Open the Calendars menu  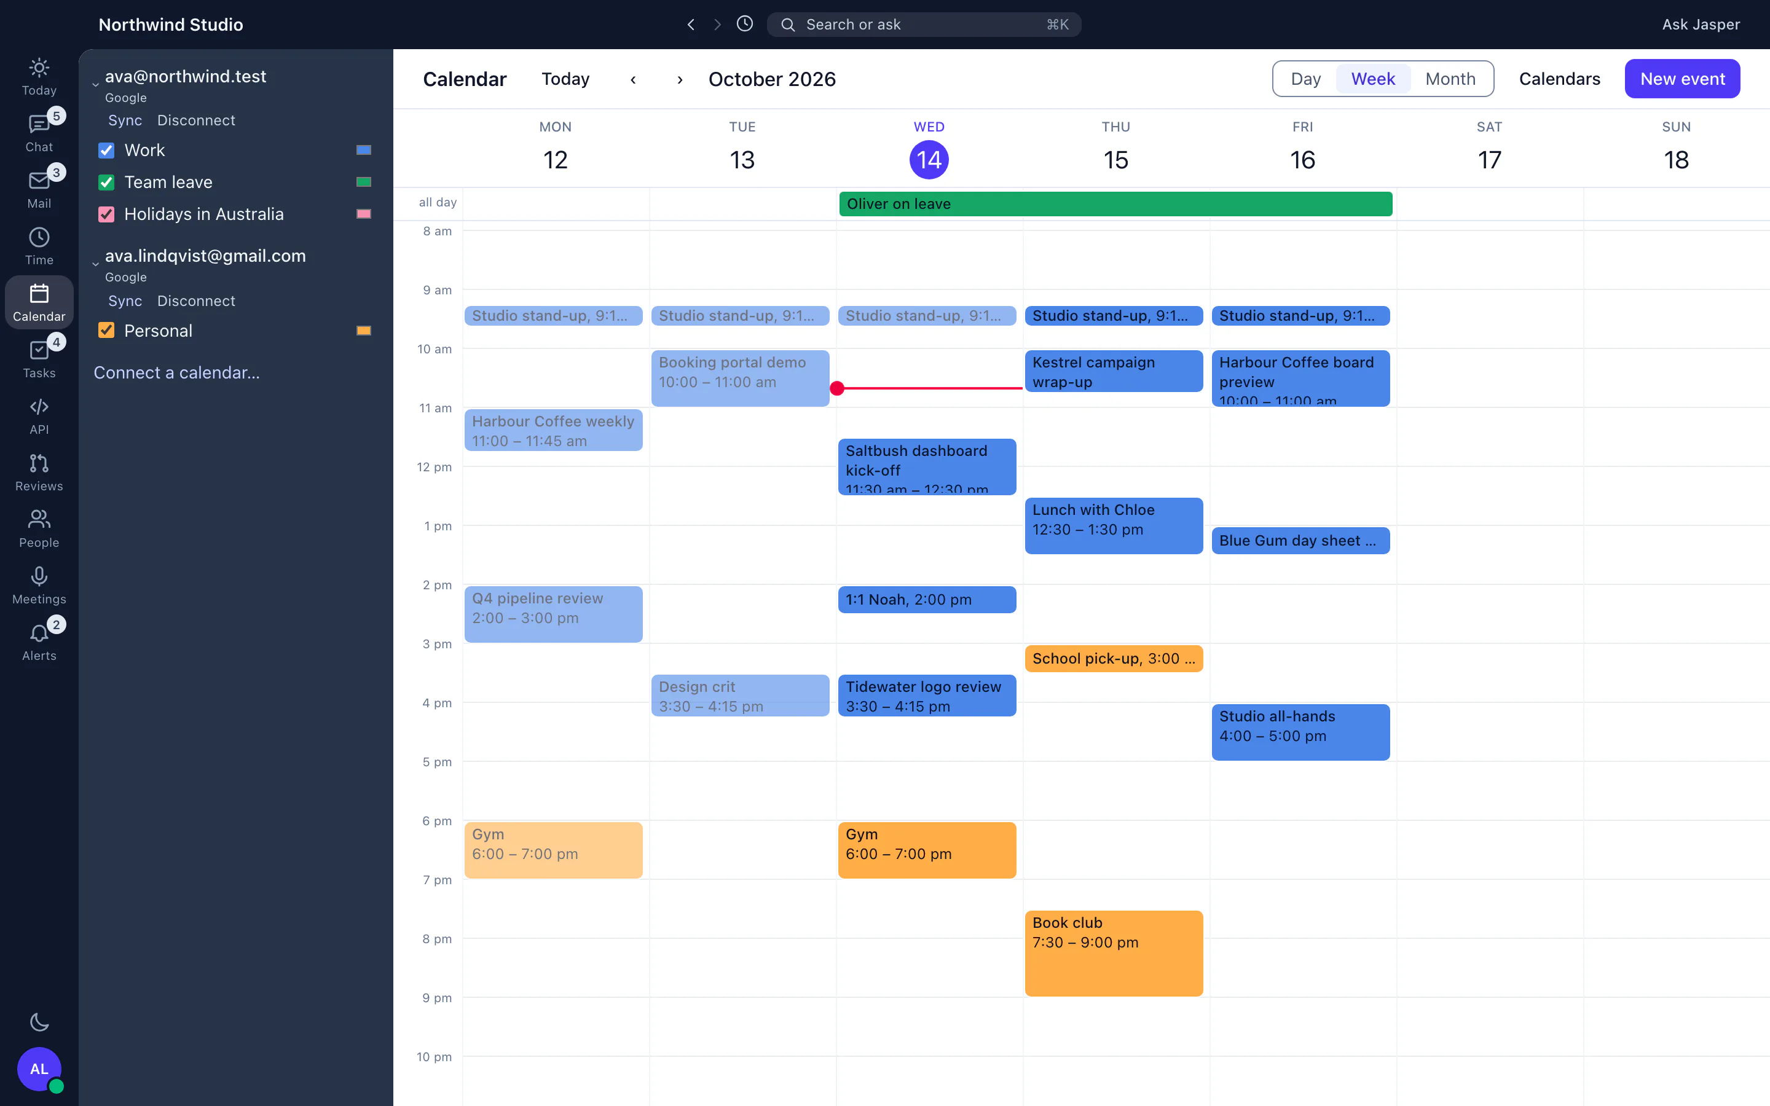[1559, 79]
